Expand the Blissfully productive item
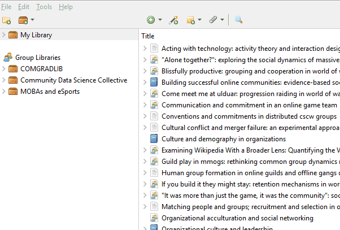Screen dimensions: 340x230 coord(145,71)
